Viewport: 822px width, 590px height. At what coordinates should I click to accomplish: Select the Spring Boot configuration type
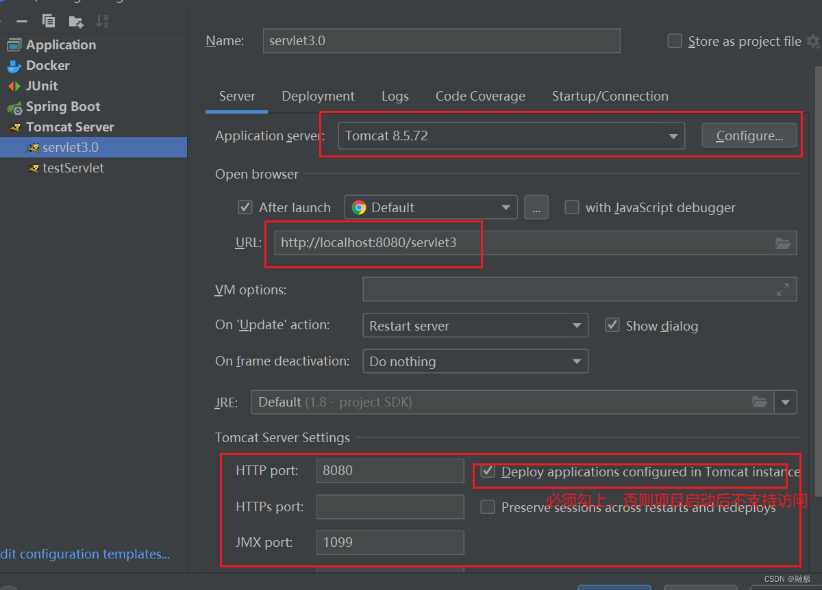click(x=93, y=106)
